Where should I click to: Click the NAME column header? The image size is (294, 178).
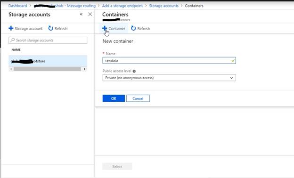point(16,49)
